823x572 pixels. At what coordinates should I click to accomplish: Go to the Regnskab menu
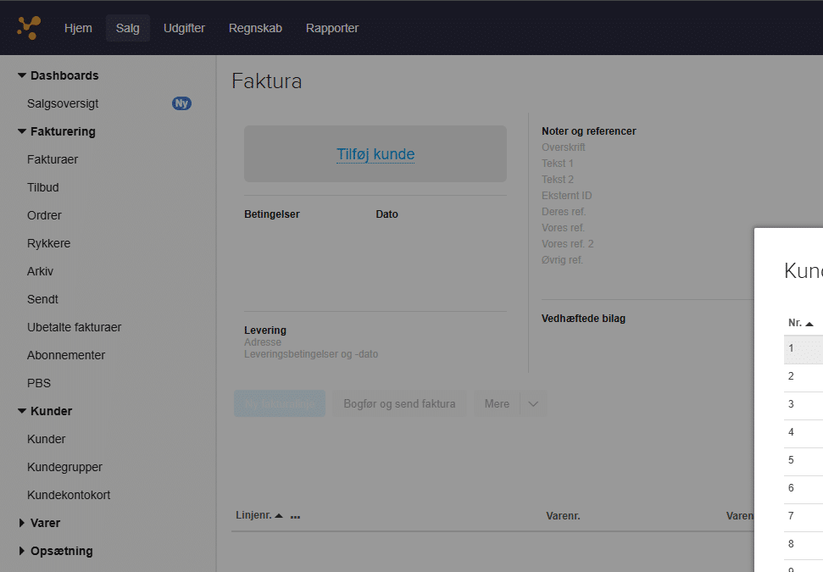[x=255, y=28]
